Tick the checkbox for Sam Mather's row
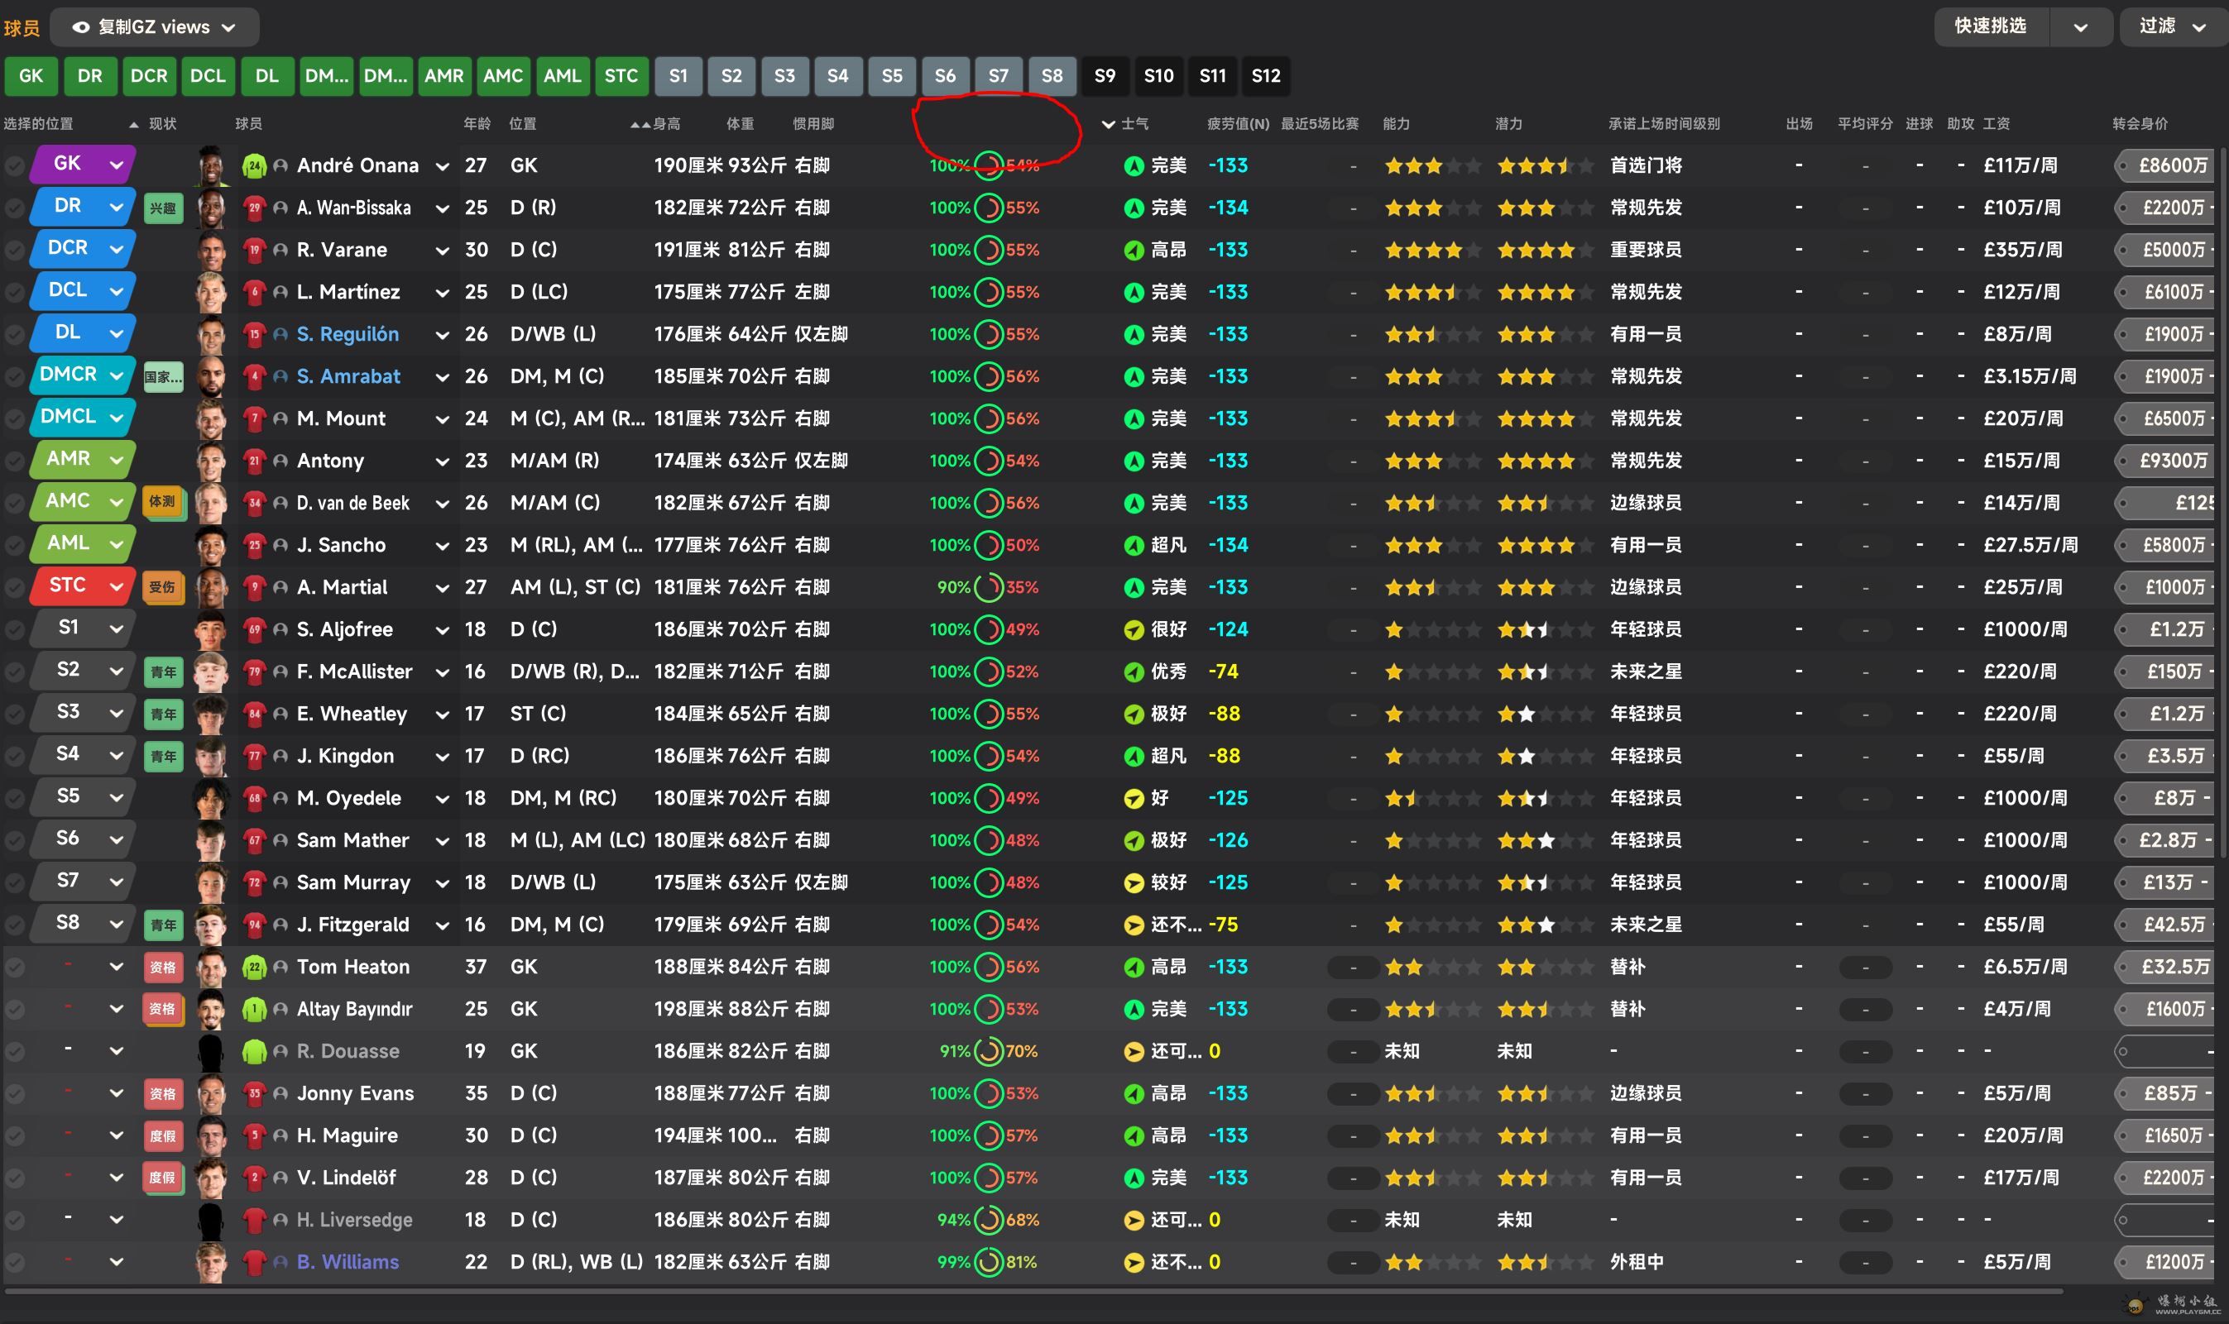Image resolution: width=2229 pixels, height=1324 pixels. (14, 840)
